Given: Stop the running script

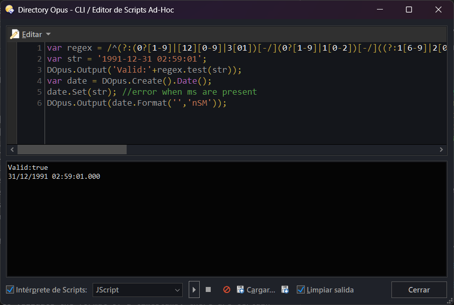Looking at the screenshot, I should click(x=208, y=289).
